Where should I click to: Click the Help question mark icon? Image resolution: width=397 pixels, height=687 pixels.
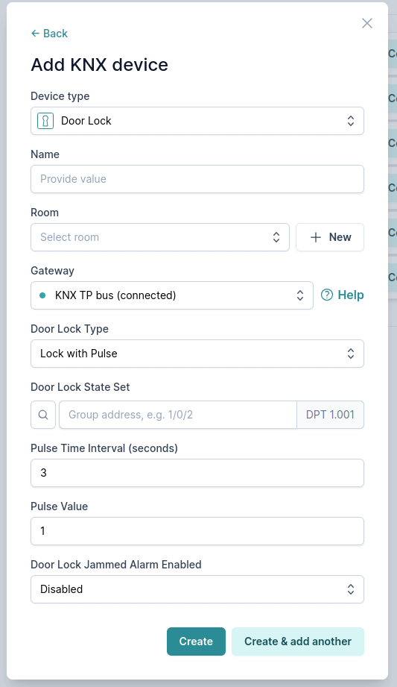pos(327,295)
